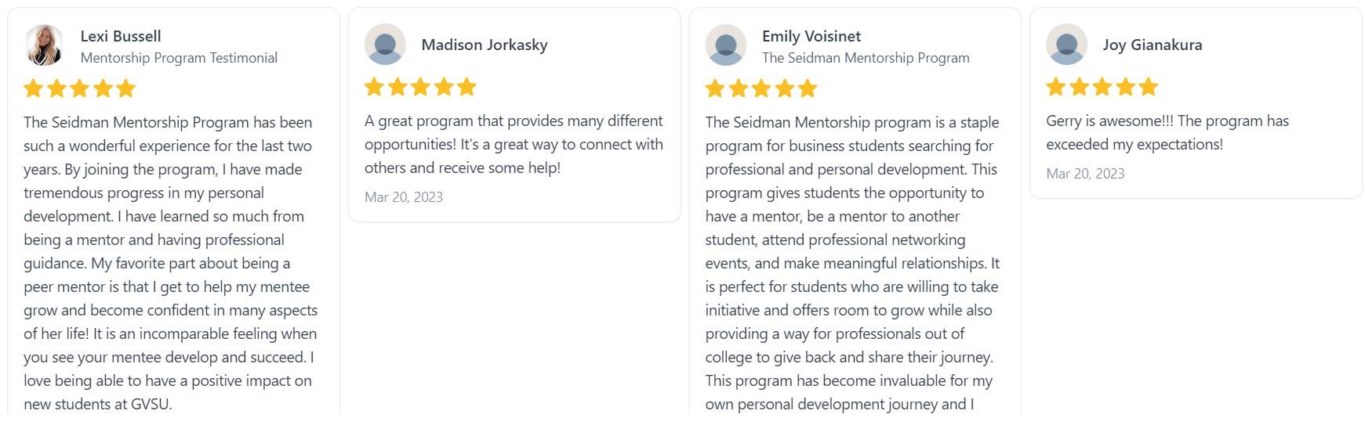
Task: Click the Mar 20, 2023 date under Madison's review
Action: [404, 197]
